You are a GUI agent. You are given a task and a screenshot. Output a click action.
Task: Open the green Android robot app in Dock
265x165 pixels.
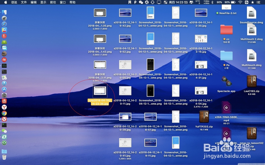coord(4,42)
